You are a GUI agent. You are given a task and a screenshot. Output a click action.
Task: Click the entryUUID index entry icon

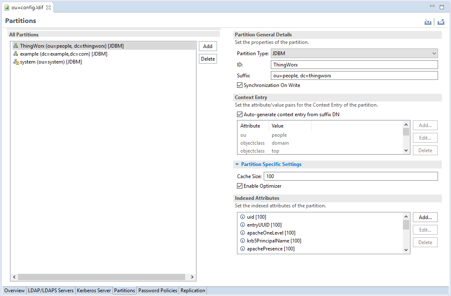click(242, 225)
